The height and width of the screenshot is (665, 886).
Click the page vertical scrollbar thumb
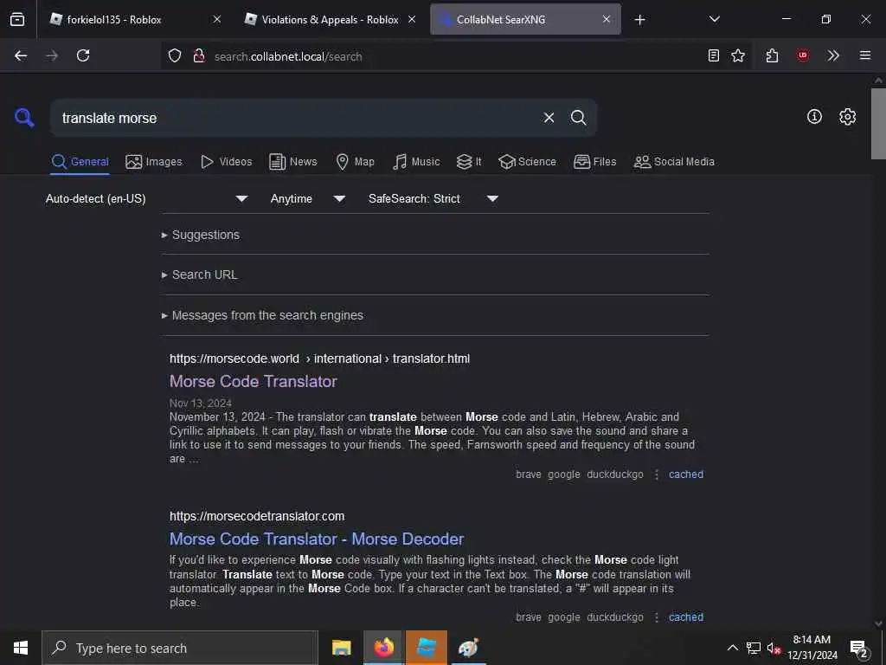[877, 123]
